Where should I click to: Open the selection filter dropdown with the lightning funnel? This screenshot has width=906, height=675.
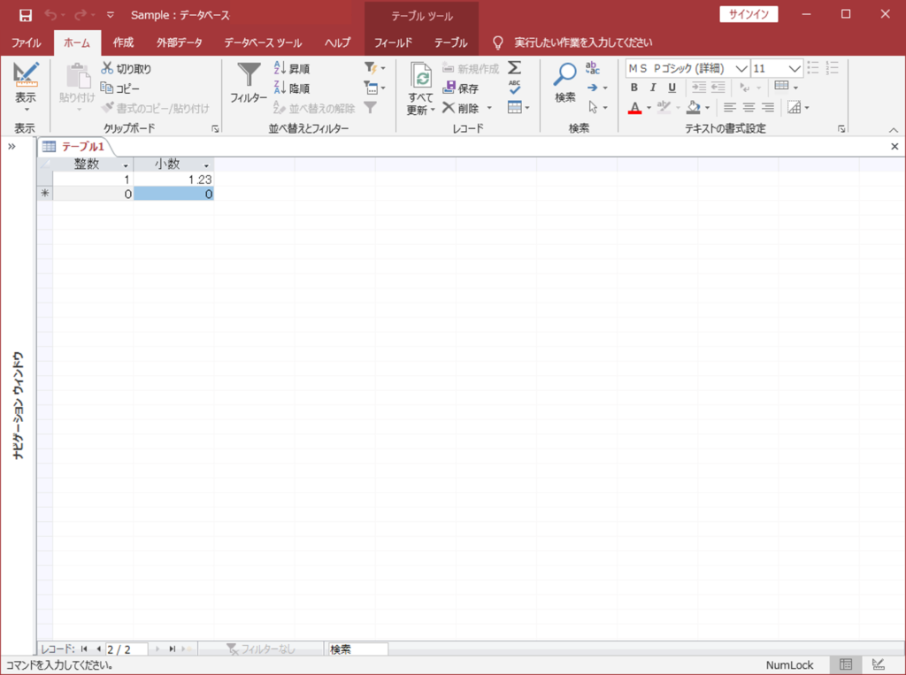[374, 68]
